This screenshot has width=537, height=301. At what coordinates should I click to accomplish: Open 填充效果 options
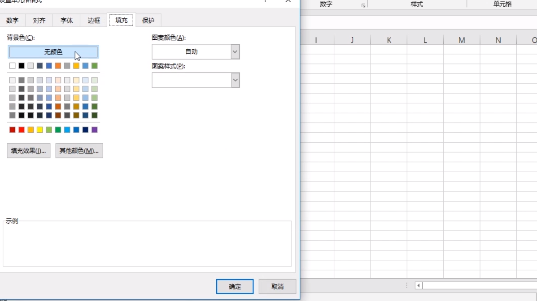tap(28, 151)
